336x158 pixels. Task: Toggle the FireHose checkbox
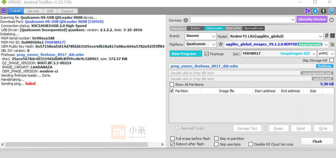point(207,54)
